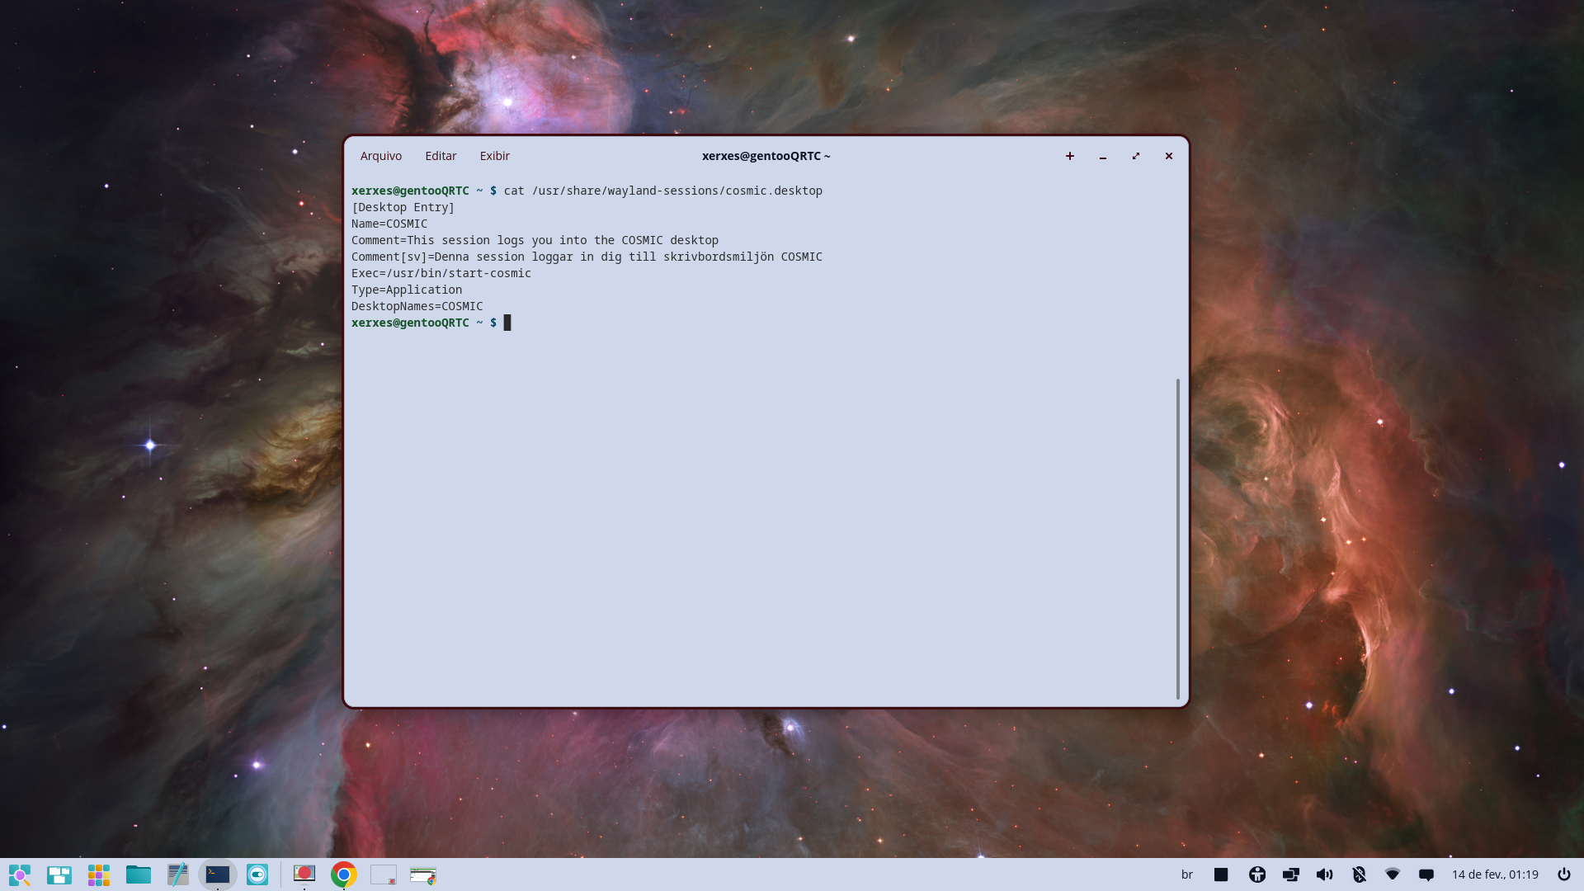Open the sound volume applet
The width and height of the screenshot is (1584, 891).
point(1324,874)
